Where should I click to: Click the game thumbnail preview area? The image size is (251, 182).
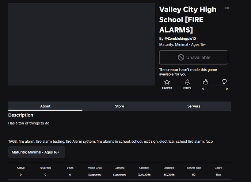tap(81, 44)
